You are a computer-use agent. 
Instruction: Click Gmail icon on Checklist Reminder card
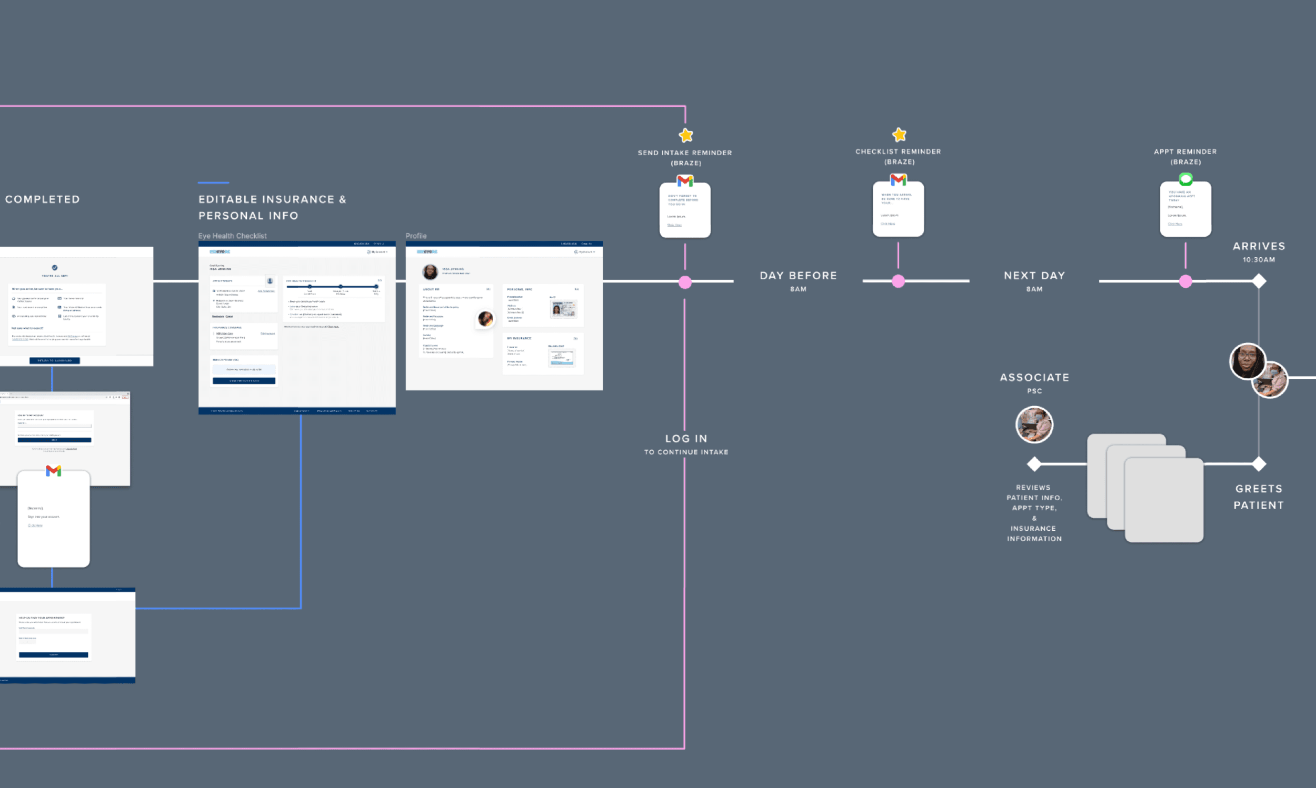[x=898, y=180]
